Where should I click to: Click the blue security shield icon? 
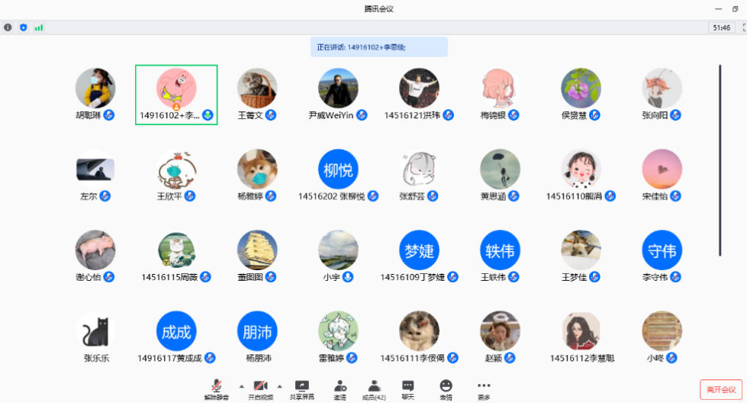[23, 27]
